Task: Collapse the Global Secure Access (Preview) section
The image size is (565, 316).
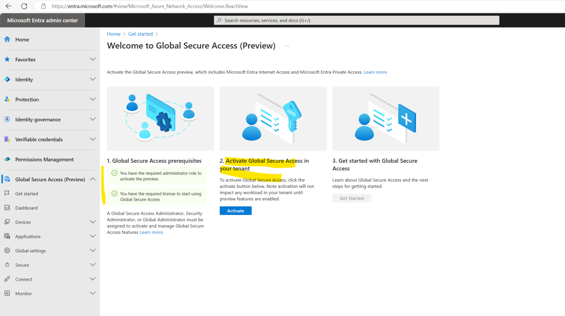Action: [x=93, y=180]
